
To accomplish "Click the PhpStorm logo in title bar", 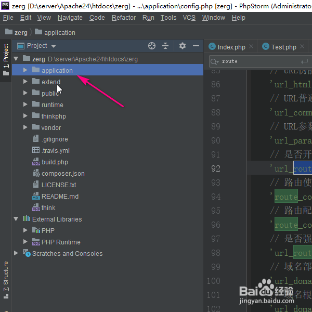I will [5, 6].
